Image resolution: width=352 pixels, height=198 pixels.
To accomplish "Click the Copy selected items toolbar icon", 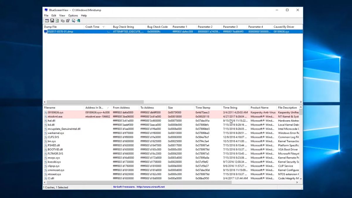I will 62,21.
